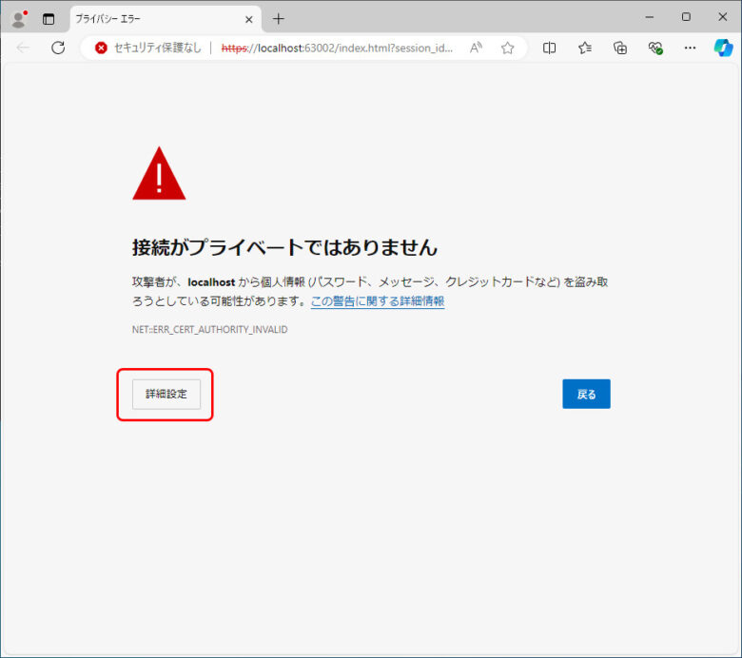Open この警告に関する詳細情報 link
This screenshot has width=742, height=658.
[x=378, y=301]
